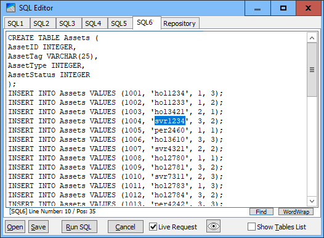Screen dimensions: 324x238
Task: Click the insert line for 1002 'hol1233'
Action: pyautogui.click(x=116, y=102)
